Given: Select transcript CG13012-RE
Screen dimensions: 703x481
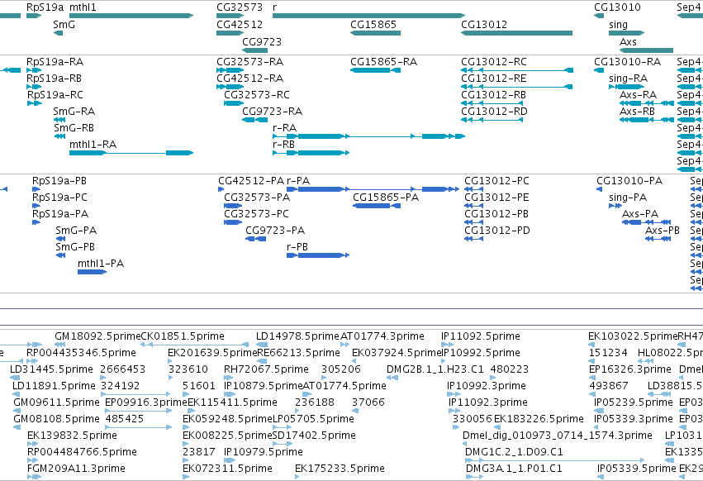Looking at the screenshot, I should (x=516, y=87).
